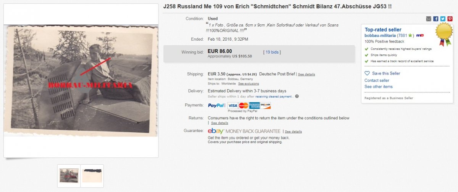Click See other items link
The width and height of the screenshot is (458, 192).
(x=378, y=87)
